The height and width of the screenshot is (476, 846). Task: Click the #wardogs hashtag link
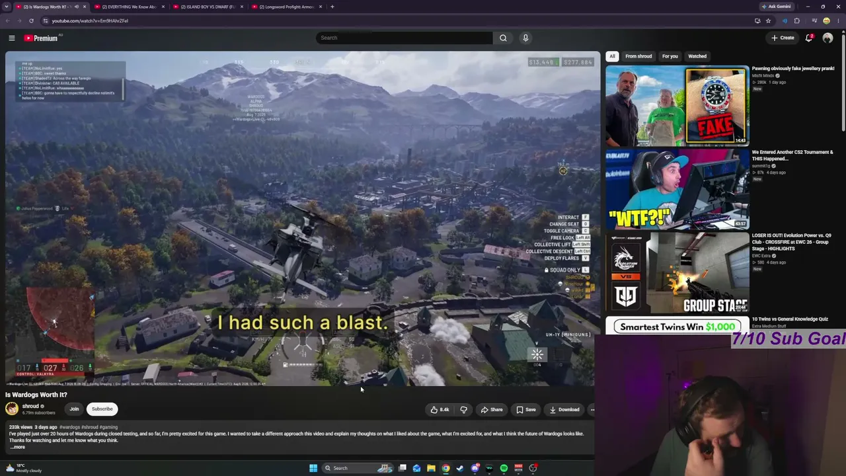coord(69,427)
